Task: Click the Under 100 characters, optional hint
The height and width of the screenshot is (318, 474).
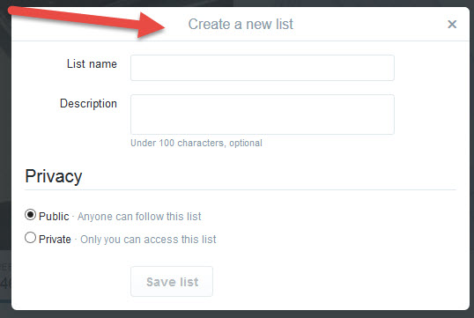Action: tap(196, 143)
